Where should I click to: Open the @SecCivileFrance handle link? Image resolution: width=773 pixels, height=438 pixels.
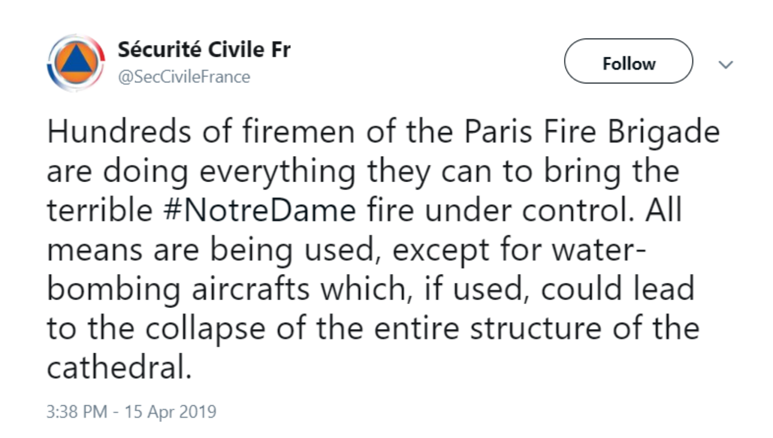pyautogui.click(x=183, y=77)
